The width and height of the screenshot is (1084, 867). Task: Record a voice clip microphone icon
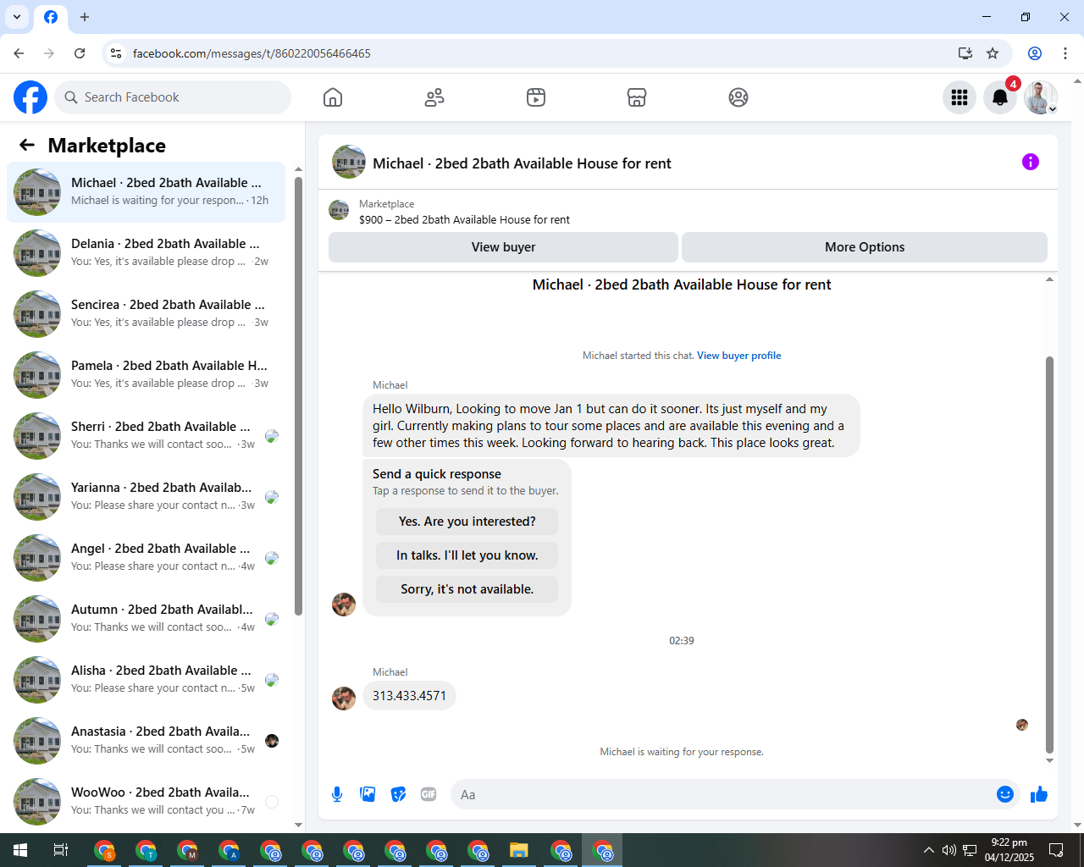(x=337, y=794)
